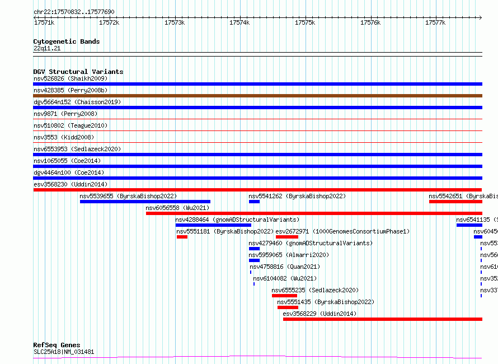Screen dimensions: 498x364
Task: Click the 22q11.21 cytogenetic band label
Action: click(x=47, y=48)
